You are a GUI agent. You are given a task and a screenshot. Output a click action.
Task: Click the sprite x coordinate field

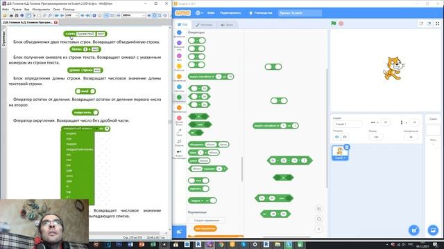(x=386, y=122)
